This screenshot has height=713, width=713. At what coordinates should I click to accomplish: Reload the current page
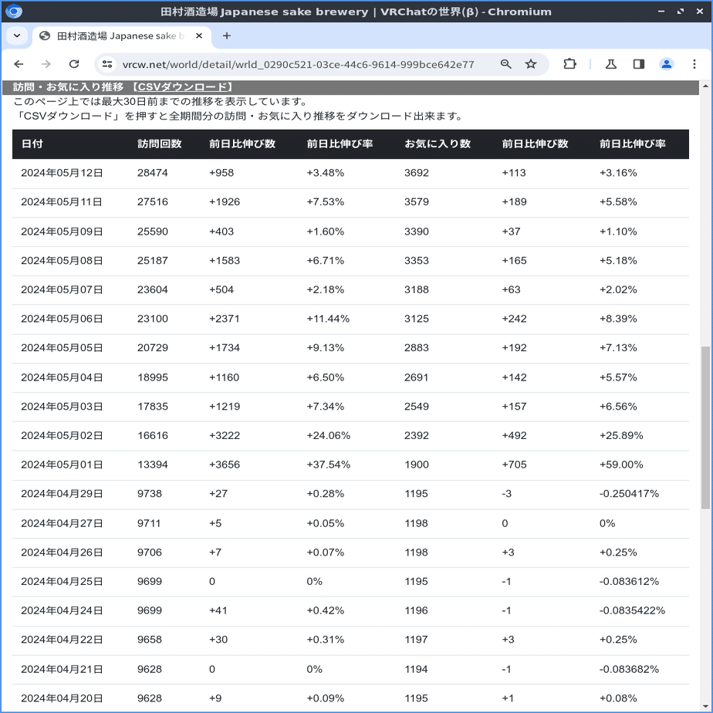tap(74, 64)
